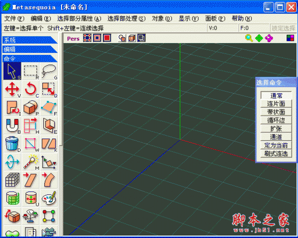This screenshot has height=238, width=298.
Task: Toggle line display in viewport toolbar
Action: (97, 38)
